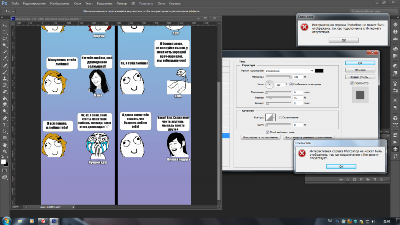
Task: Open the workspace switcher Основная рабочая среда
Action: coord(374,11)
